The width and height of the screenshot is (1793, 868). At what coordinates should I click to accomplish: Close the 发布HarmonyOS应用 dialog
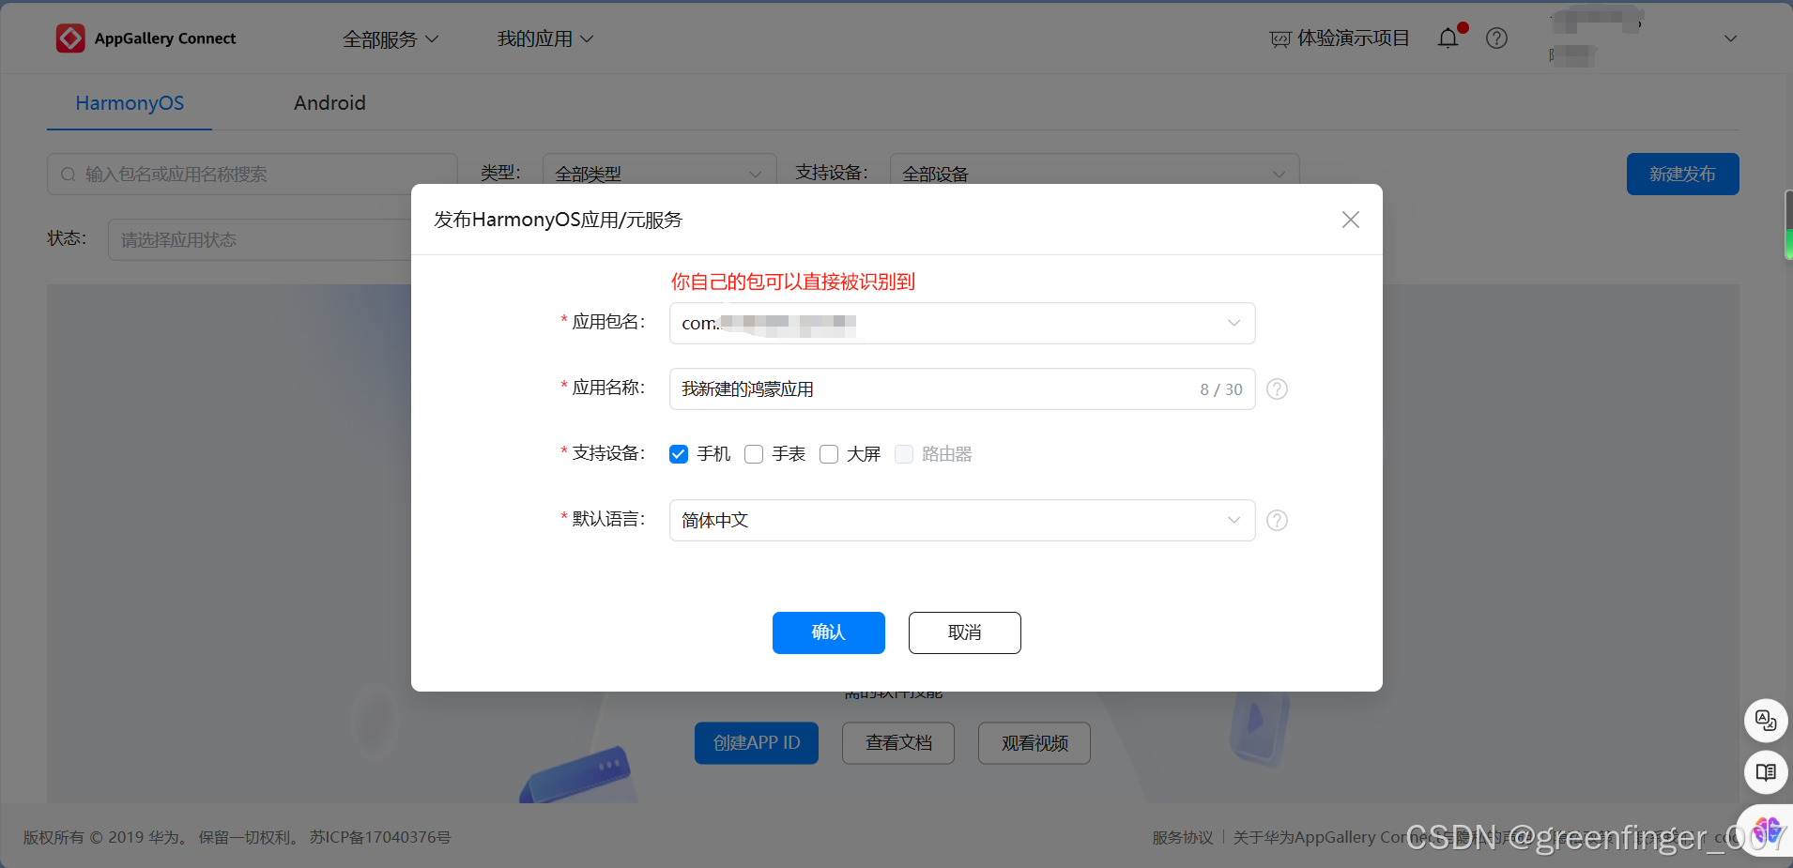[x=1350, y=220]
